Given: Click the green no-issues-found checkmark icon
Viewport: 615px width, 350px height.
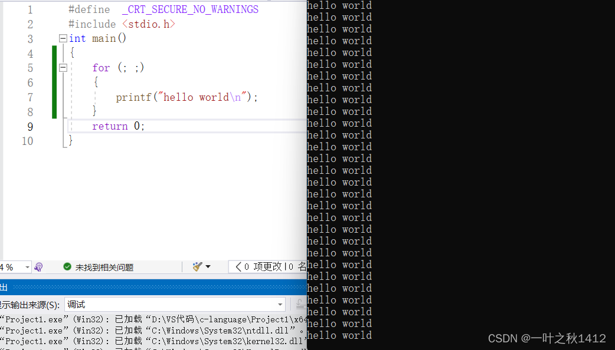Looking at the screenshot, I should (67, 267).
